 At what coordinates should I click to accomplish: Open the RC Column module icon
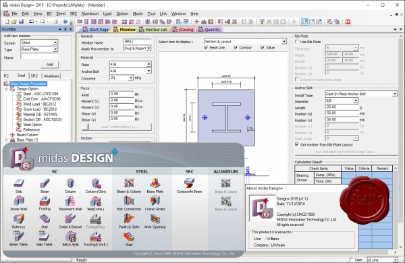(70, 183)
